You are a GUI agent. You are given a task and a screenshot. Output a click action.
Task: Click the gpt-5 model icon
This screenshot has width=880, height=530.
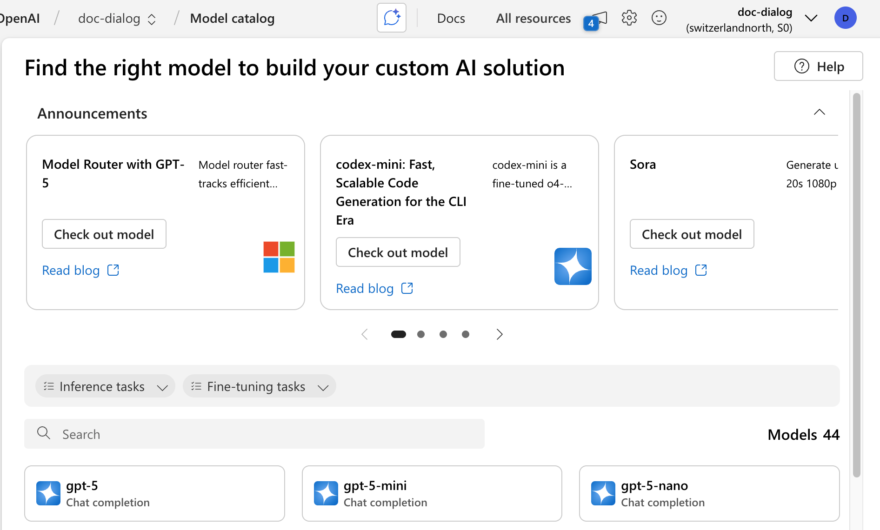(x=48, y=493)
